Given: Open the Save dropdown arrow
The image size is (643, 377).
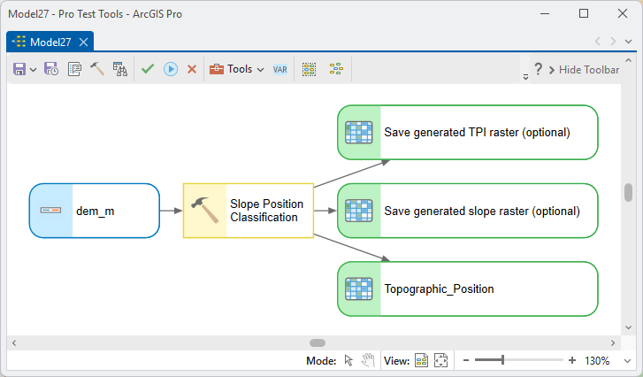Looking at the screenshot, I should [34, 70].
